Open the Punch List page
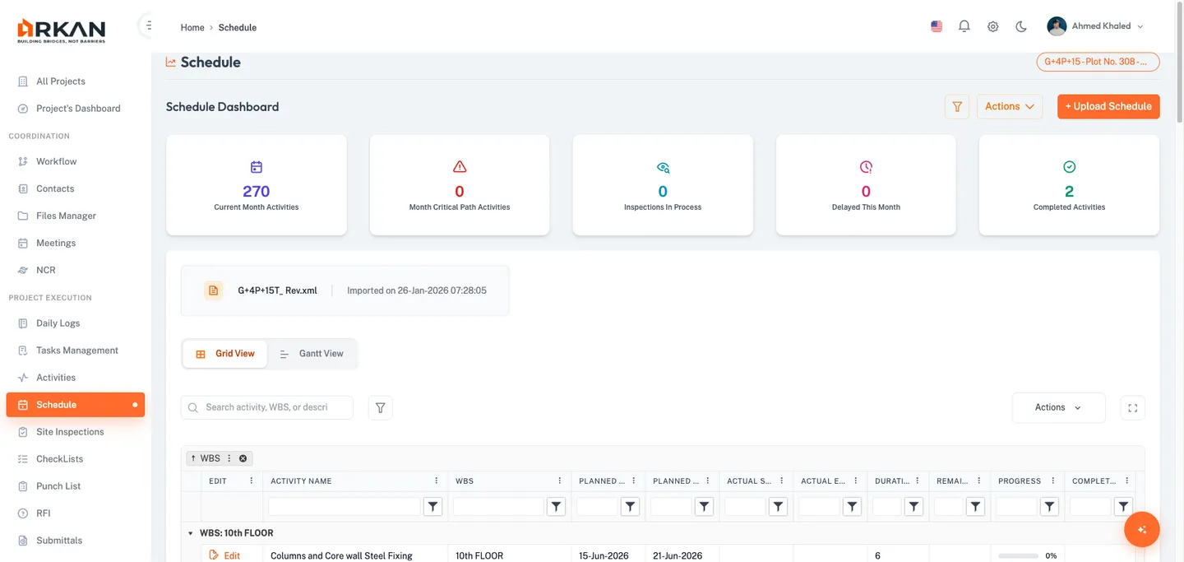 [x=60, y=485]
